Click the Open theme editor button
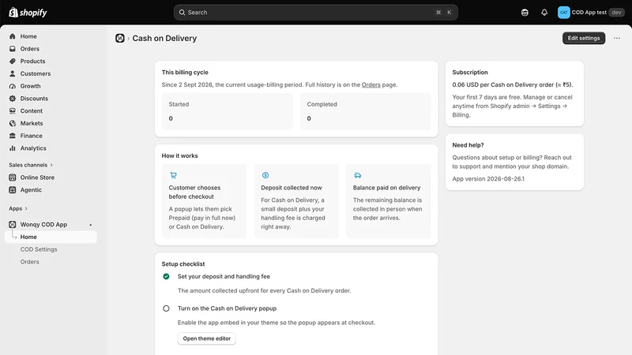This screenshot has height=355, width=632. coord(207,338)
